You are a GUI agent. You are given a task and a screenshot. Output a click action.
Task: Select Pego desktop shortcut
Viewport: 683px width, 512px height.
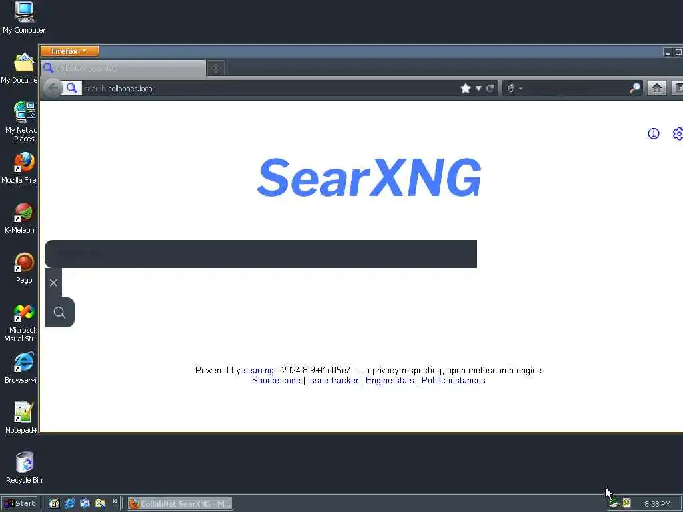[x=24, y=268]
